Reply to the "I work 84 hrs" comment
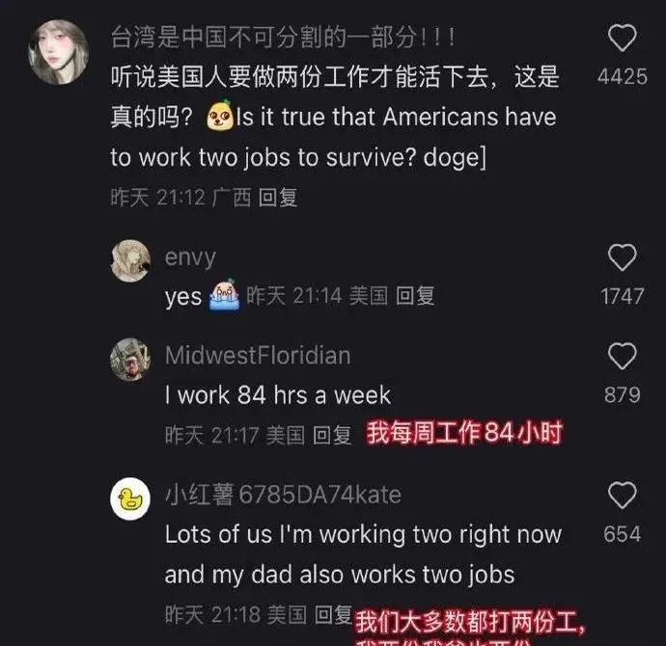666x646 pixels. click(333, 435)
